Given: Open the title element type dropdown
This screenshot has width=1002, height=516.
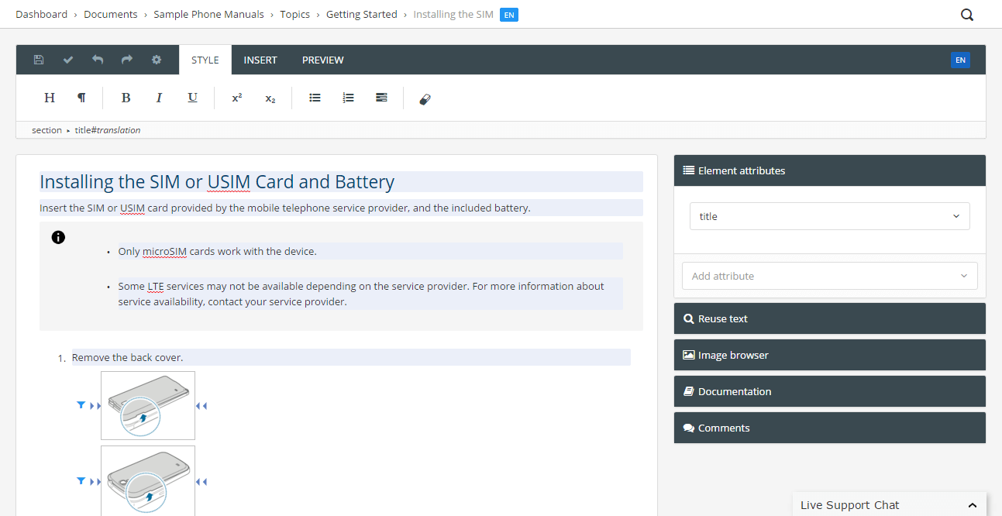Looking at the screenshot, I should point(829,216).
